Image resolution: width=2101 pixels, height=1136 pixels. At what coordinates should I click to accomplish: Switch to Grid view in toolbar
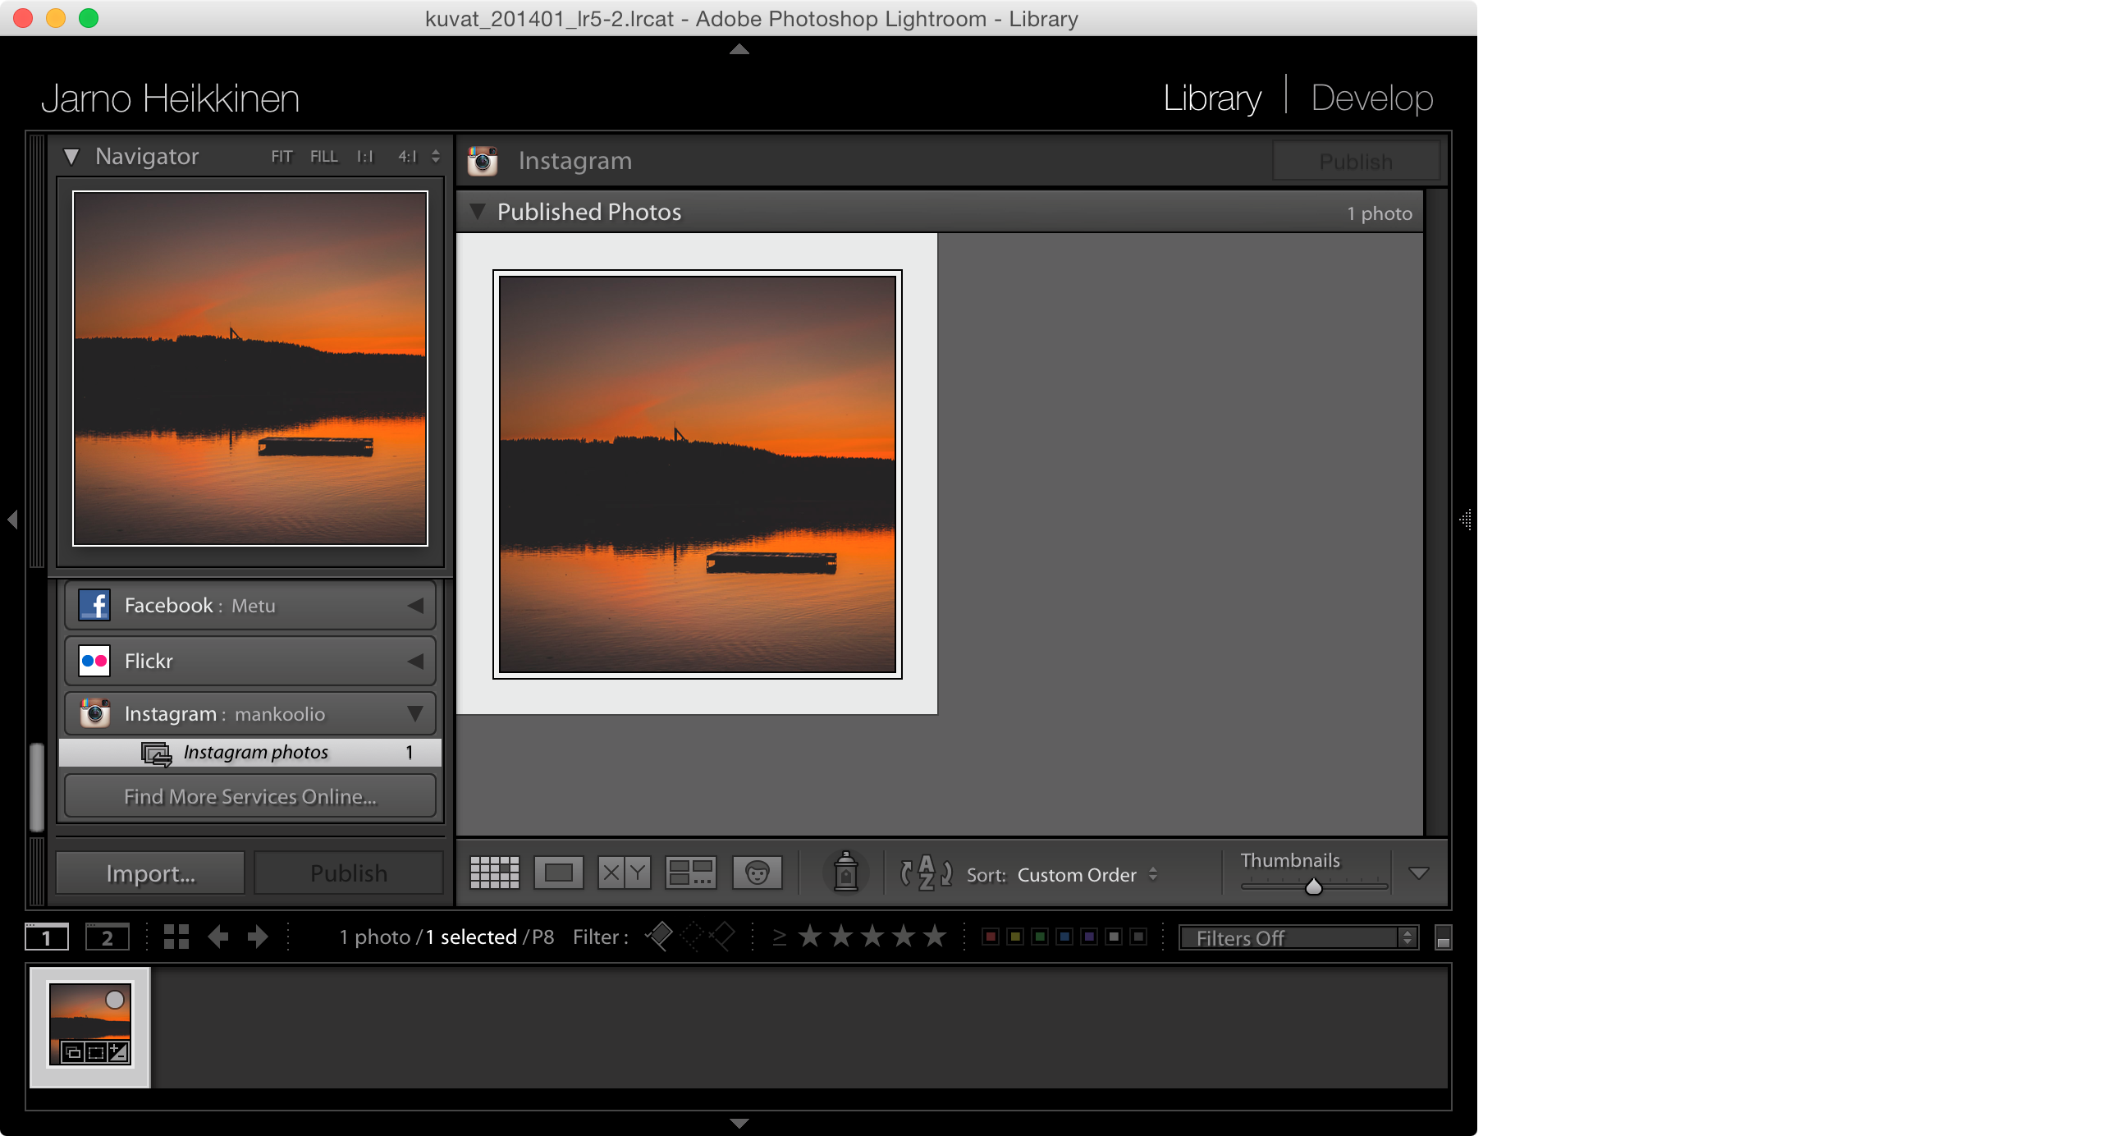(494, 873)
